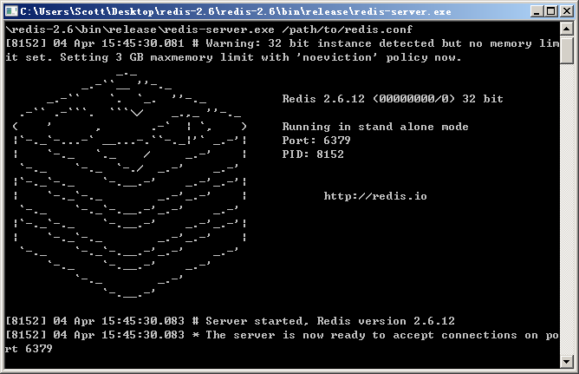
Task: Click the vertical scrollbar thumb
Action: coord(567,49)
